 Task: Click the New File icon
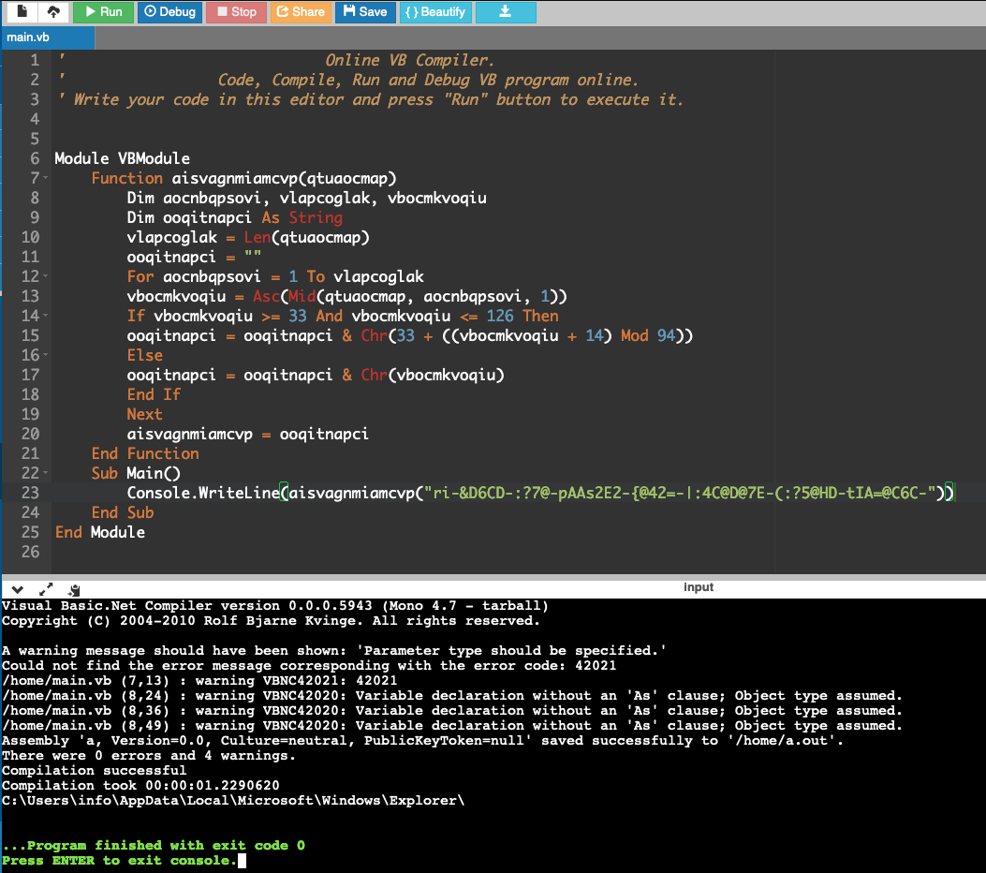click(x=22, y=12)
